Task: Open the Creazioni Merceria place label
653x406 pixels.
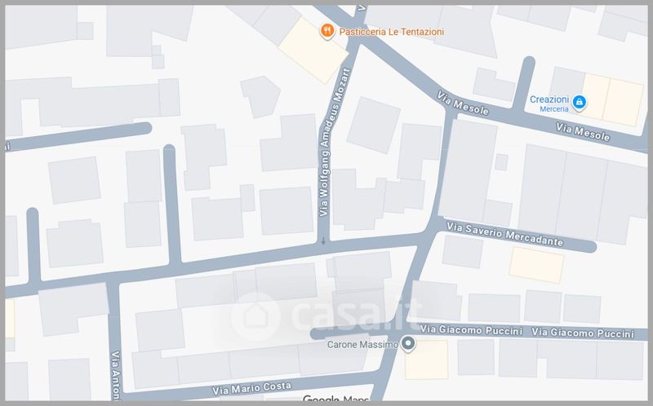Action: tap(549, 104)
